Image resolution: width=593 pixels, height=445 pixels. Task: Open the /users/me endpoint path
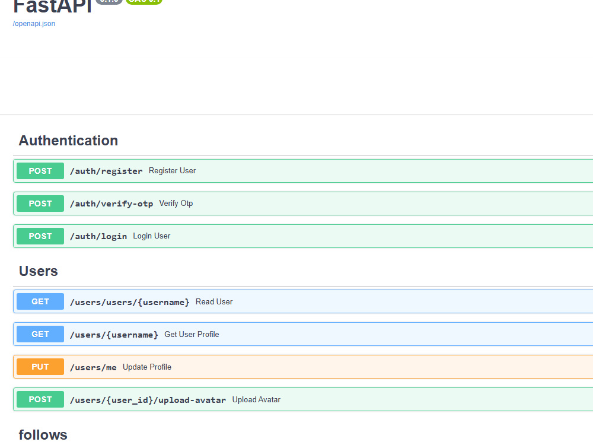coord(94,367)
